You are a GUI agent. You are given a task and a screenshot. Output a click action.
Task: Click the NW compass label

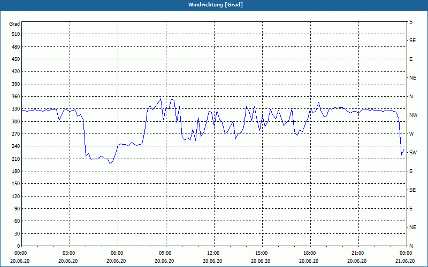point(413,115)
